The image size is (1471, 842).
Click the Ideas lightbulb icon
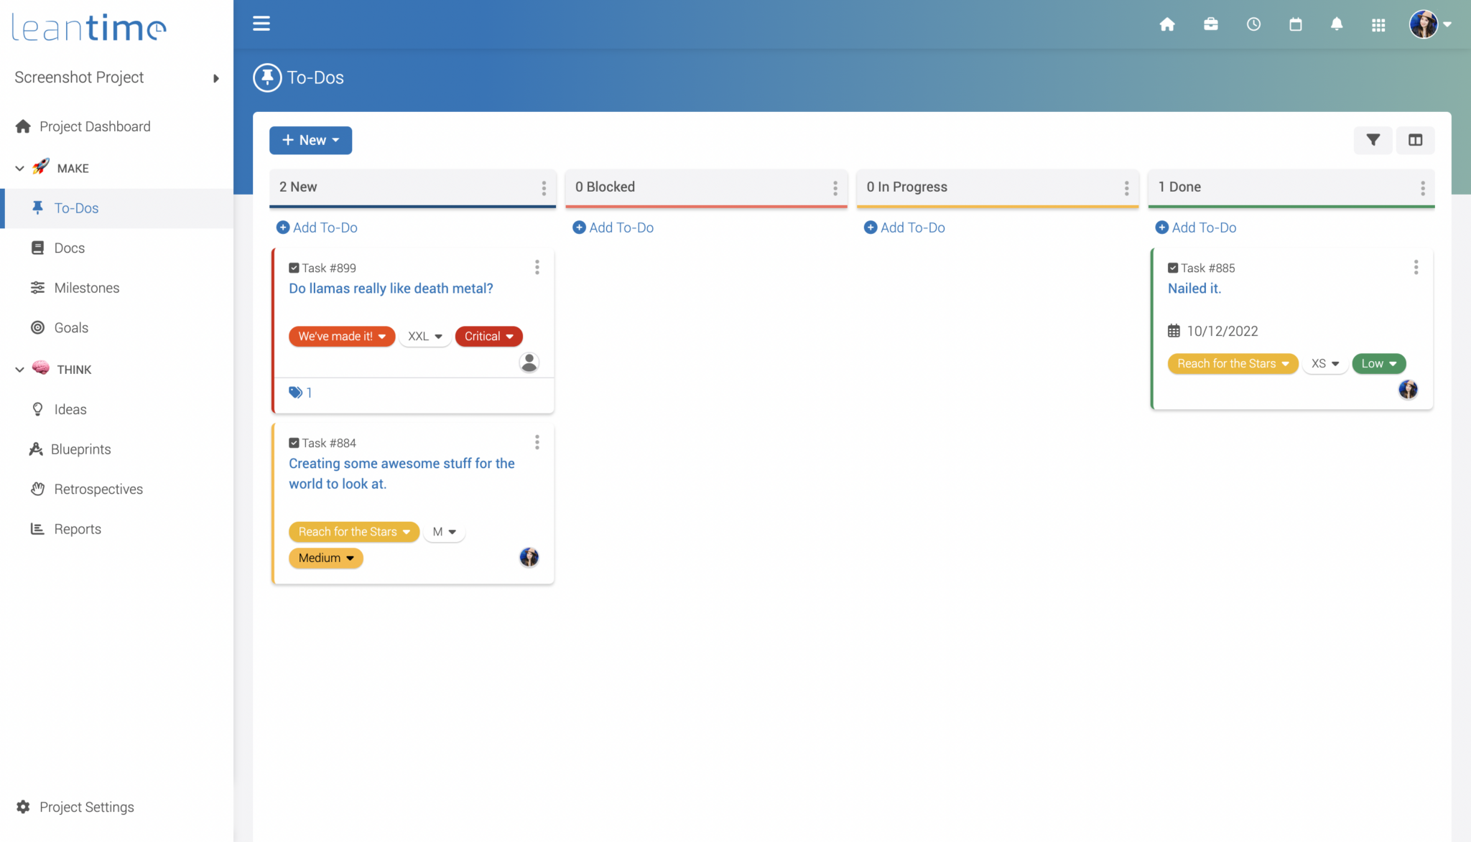(x=37, y=409)
